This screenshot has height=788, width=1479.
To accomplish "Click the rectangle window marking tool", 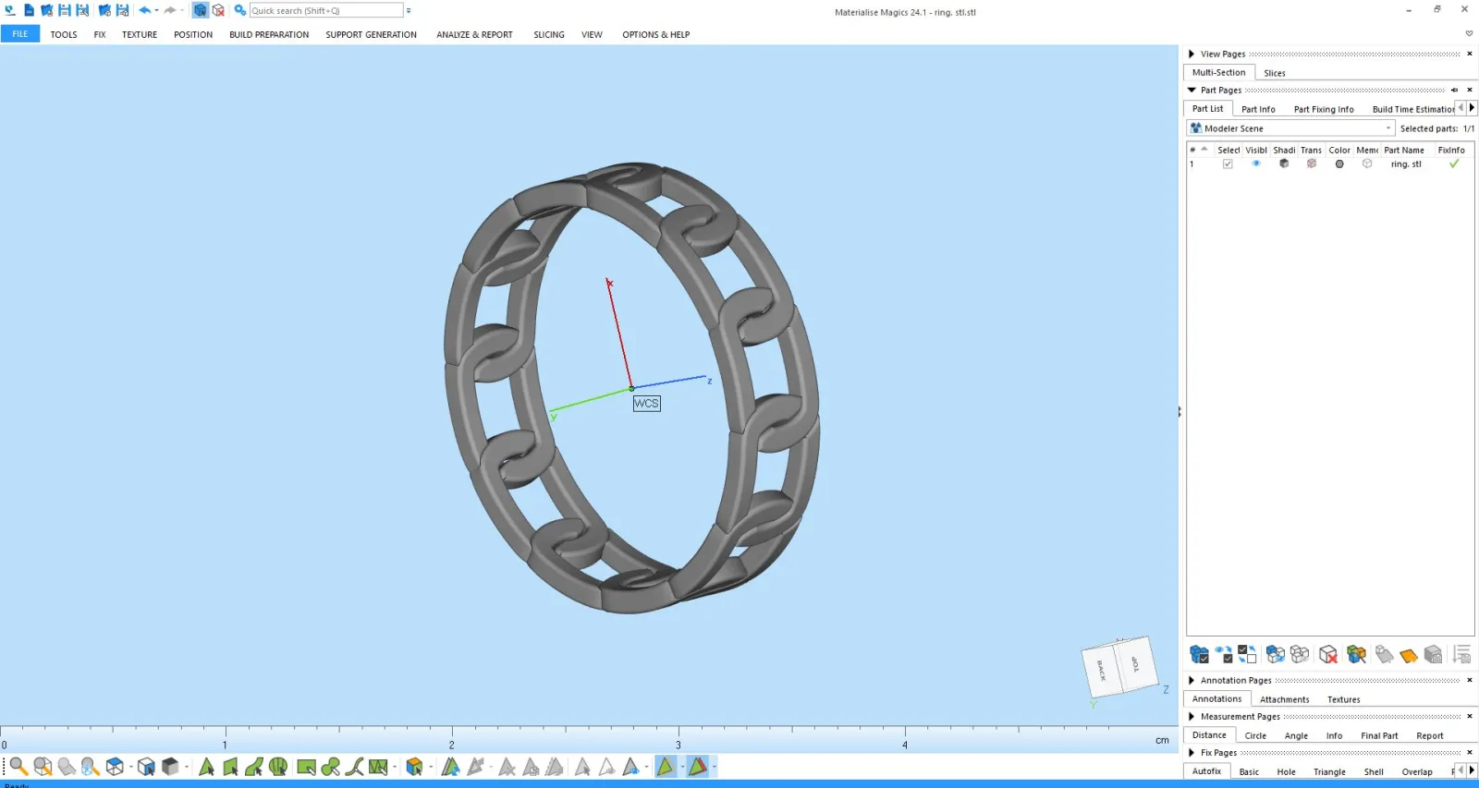I will pyautogui.click(x=306, y=767).
